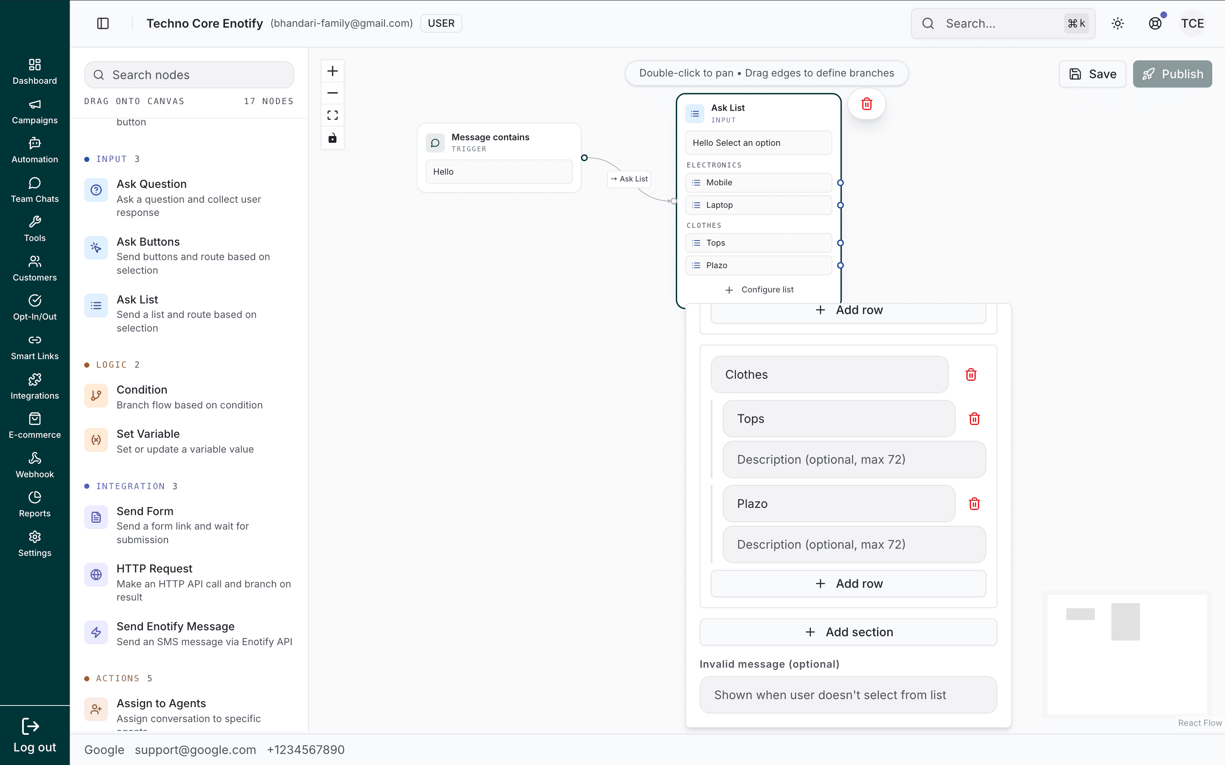Go to Automation section
Image resolution: width=1225 pixels, height=765 pixels.
34,150
